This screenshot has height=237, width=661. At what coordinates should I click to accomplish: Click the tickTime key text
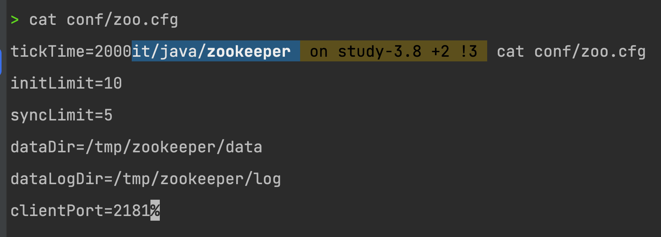tap(48, 51)
